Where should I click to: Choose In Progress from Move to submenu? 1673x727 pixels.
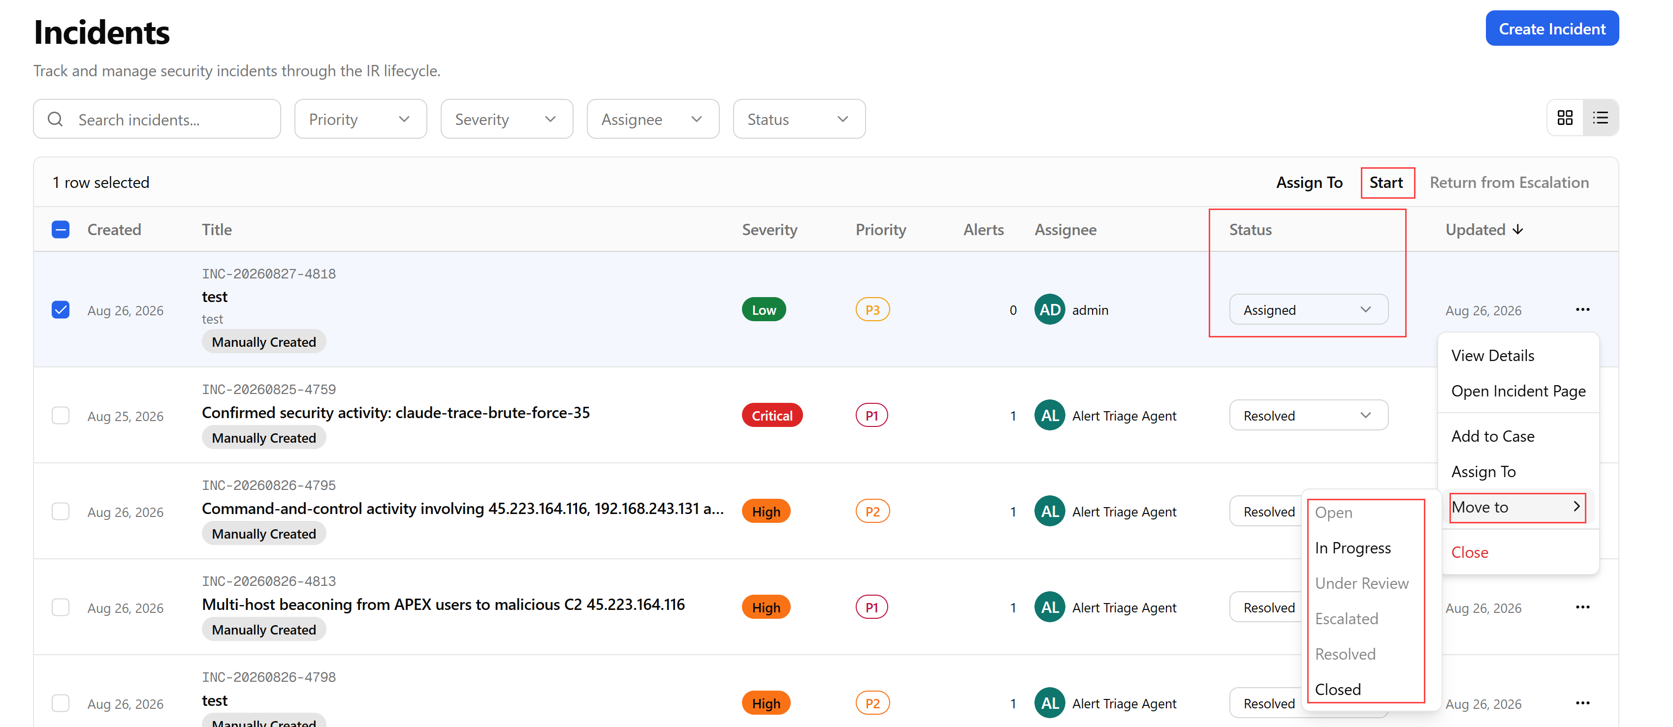(x=1353, y=548)
